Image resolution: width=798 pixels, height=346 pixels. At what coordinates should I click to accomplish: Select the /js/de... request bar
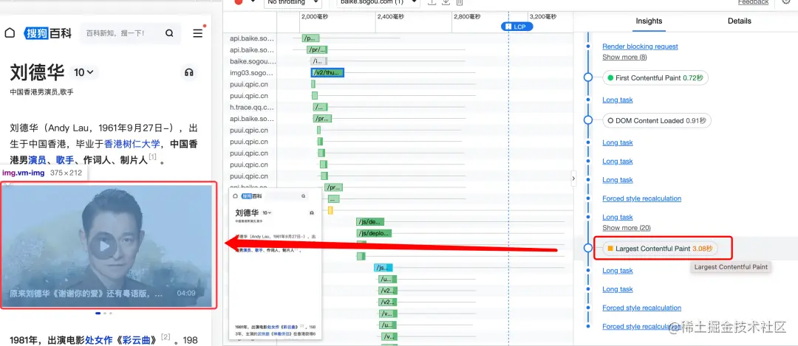pyautogui.click(x=370, y=221)
